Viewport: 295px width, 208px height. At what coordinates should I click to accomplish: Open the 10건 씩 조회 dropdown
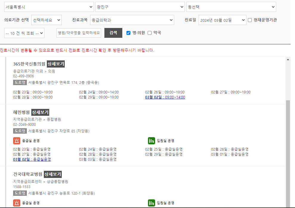(x=24, y=33)
